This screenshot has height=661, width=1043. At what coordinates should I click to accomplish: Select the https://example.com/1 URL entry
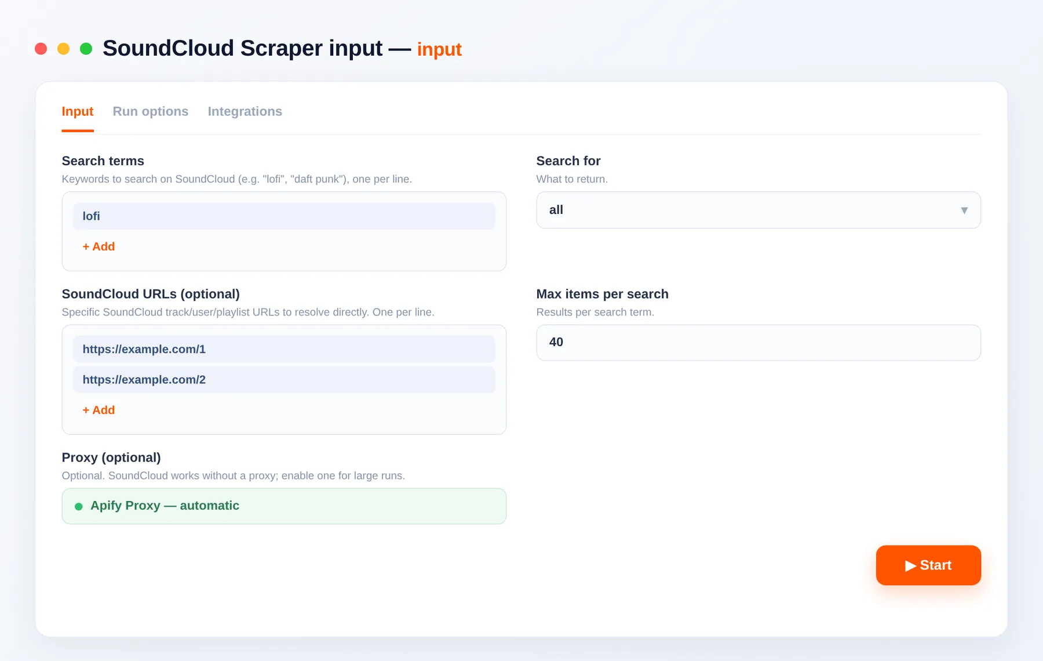pos(284,349)
